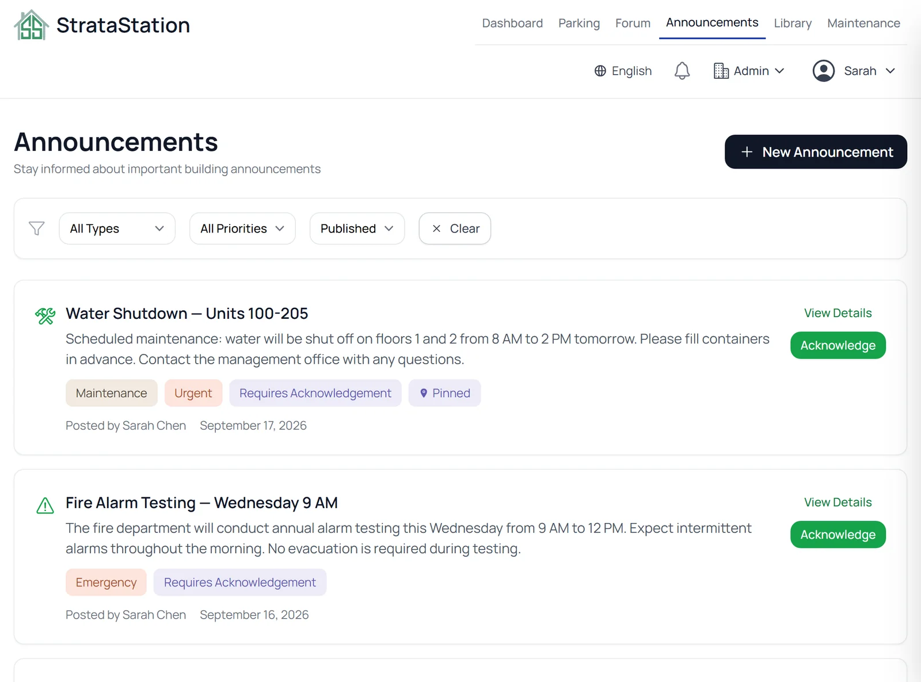Click Requires Acknowledgement tag on Water Shutdown
The image size is (921, 682).
315,393
